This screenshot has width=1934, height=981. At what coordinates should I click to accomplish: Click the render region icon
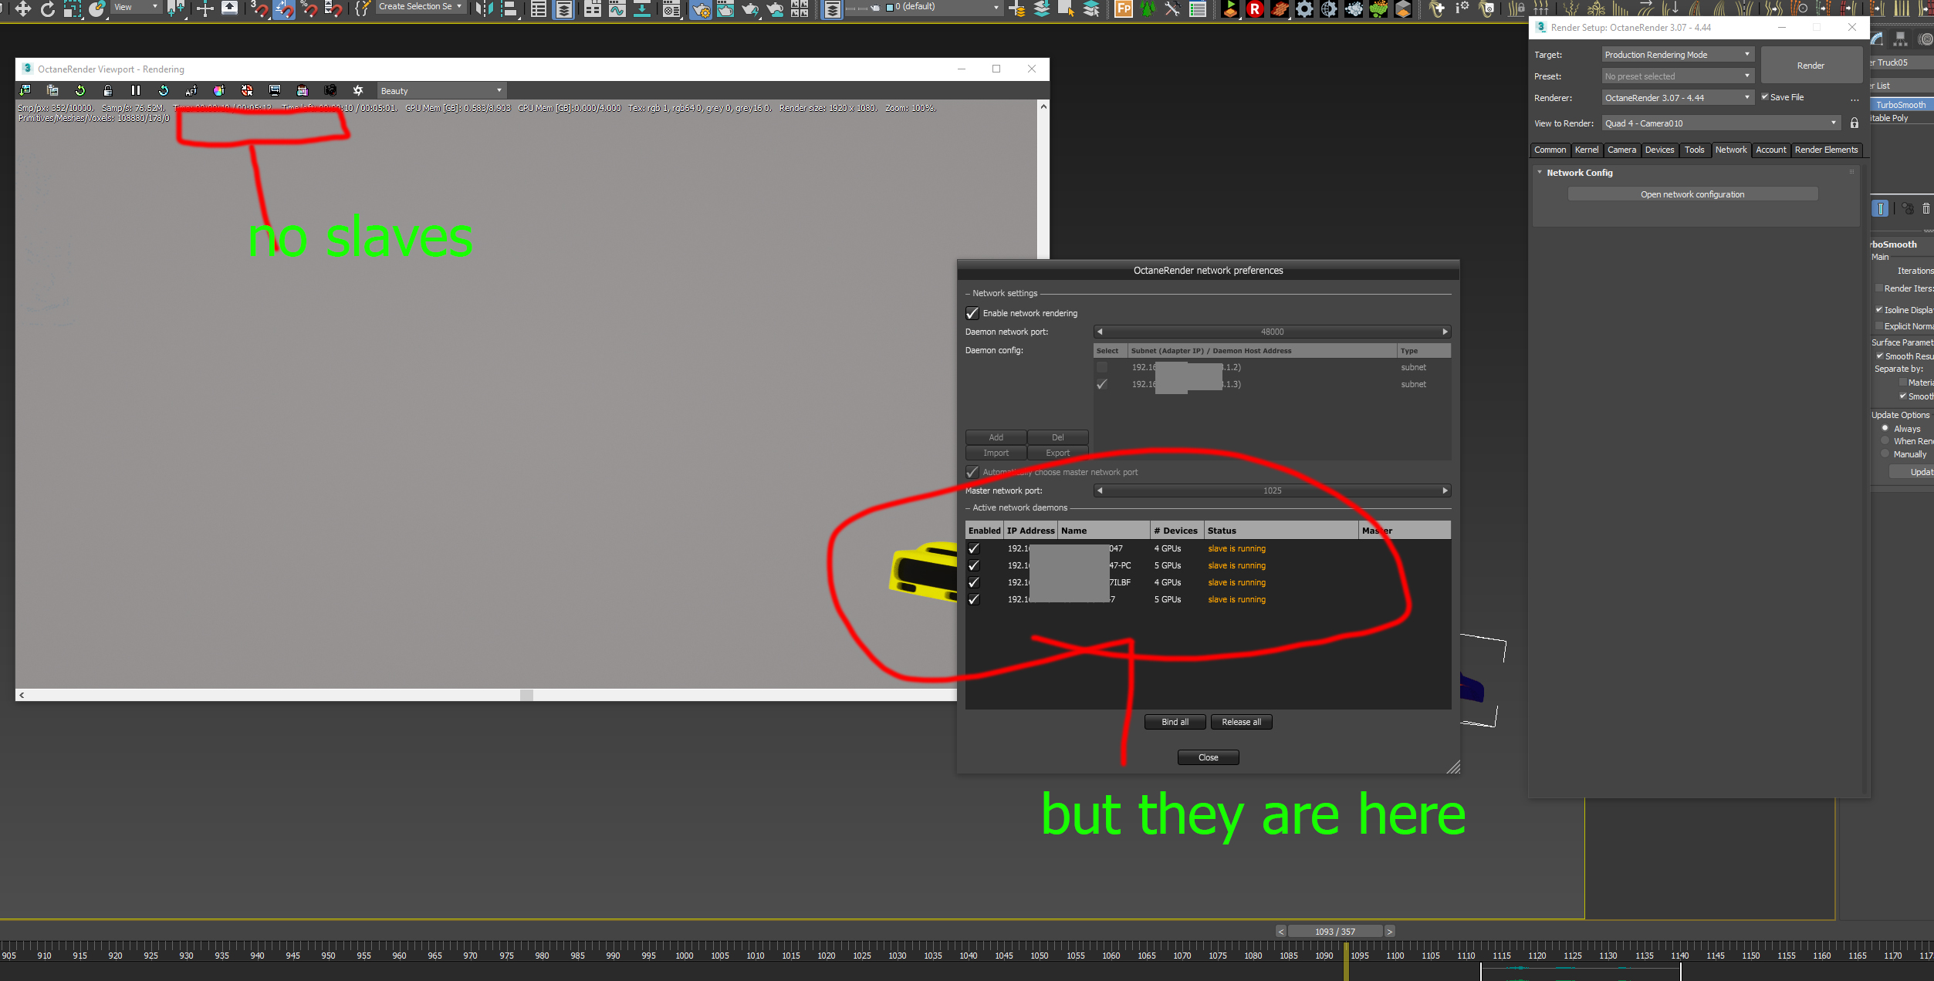[x=275, y=90]
